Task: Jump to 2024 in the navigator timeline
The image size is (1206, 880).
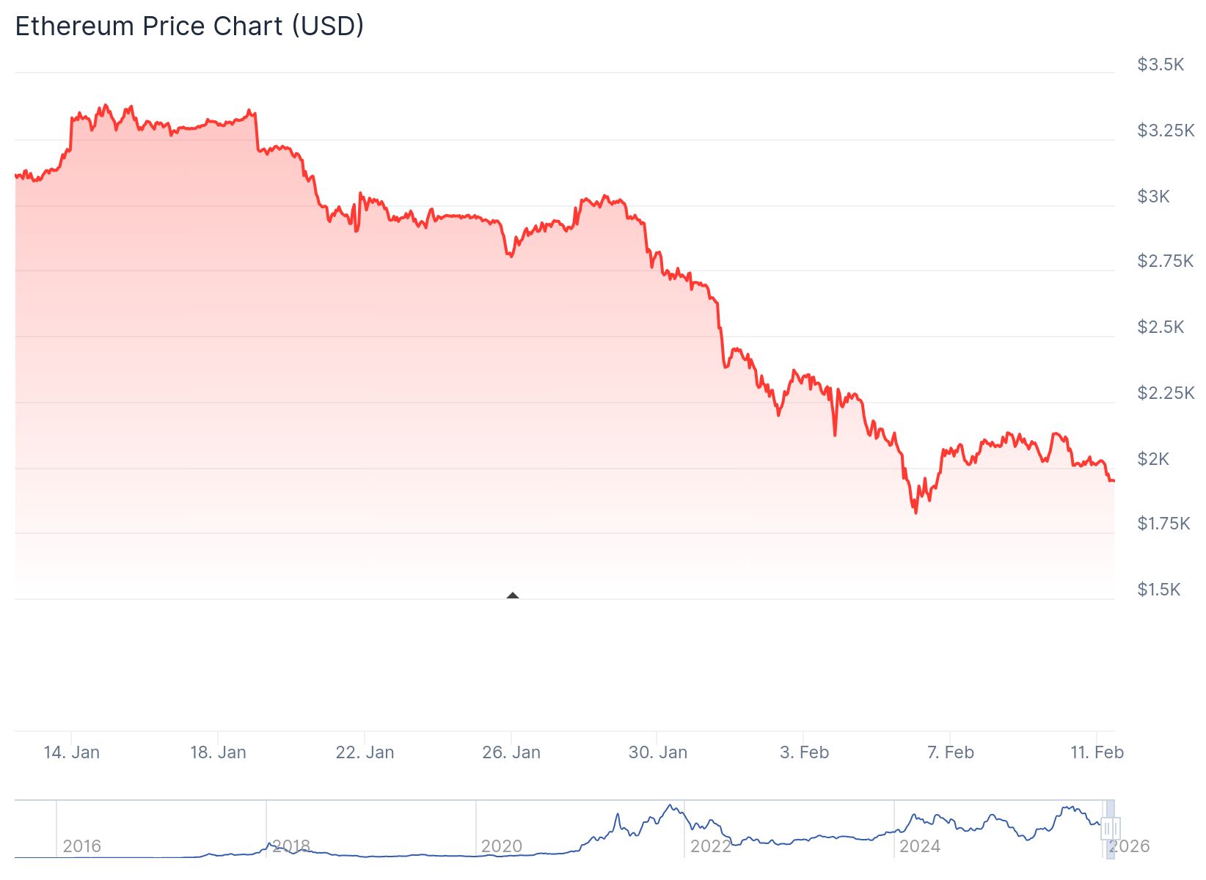Action: tap(920, 846)
